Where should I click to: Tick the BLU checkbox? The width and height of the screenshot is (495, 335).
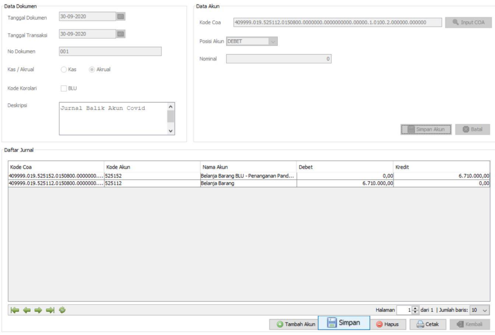coord(64,89)
